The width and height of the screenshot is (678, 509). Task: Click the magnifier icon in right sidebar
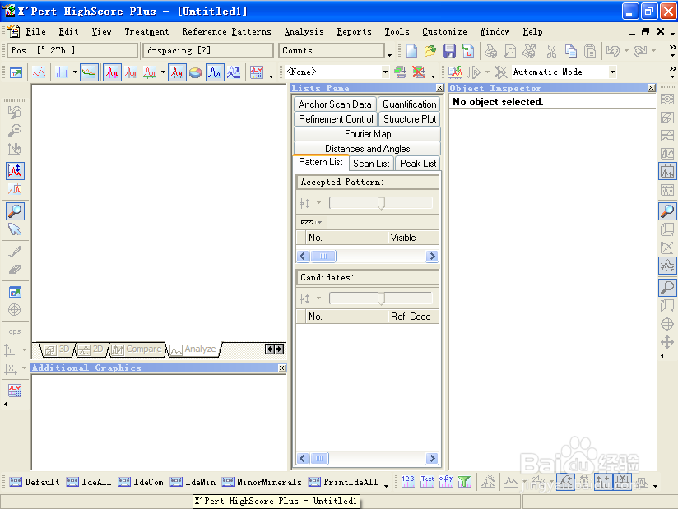coord(667,211)
